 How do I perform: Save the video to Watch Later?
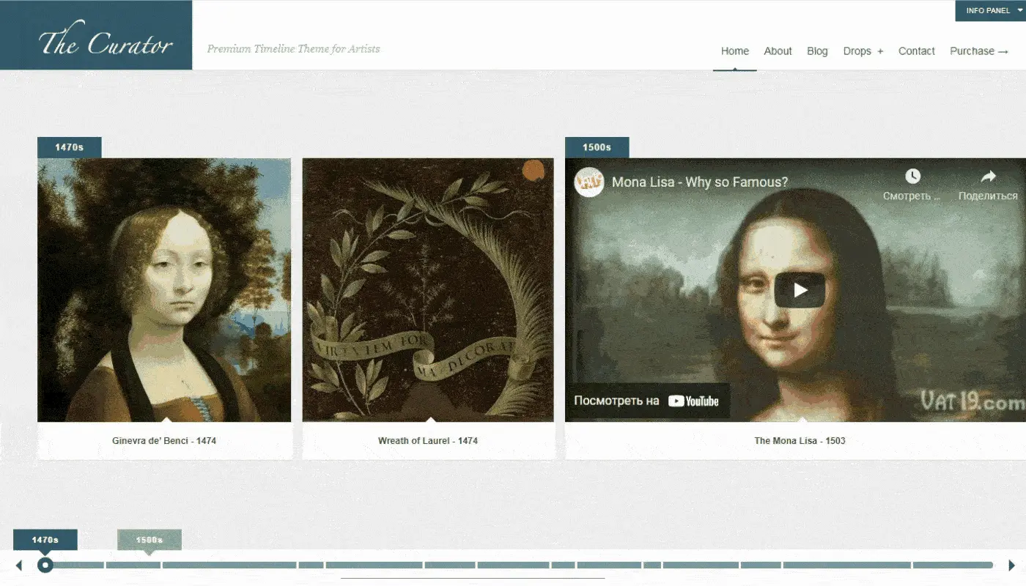tap(912, 176)
